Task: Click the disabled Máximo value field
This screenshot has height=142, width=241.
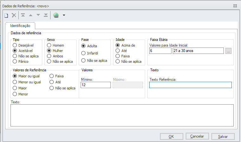Action: click(128, 85)
